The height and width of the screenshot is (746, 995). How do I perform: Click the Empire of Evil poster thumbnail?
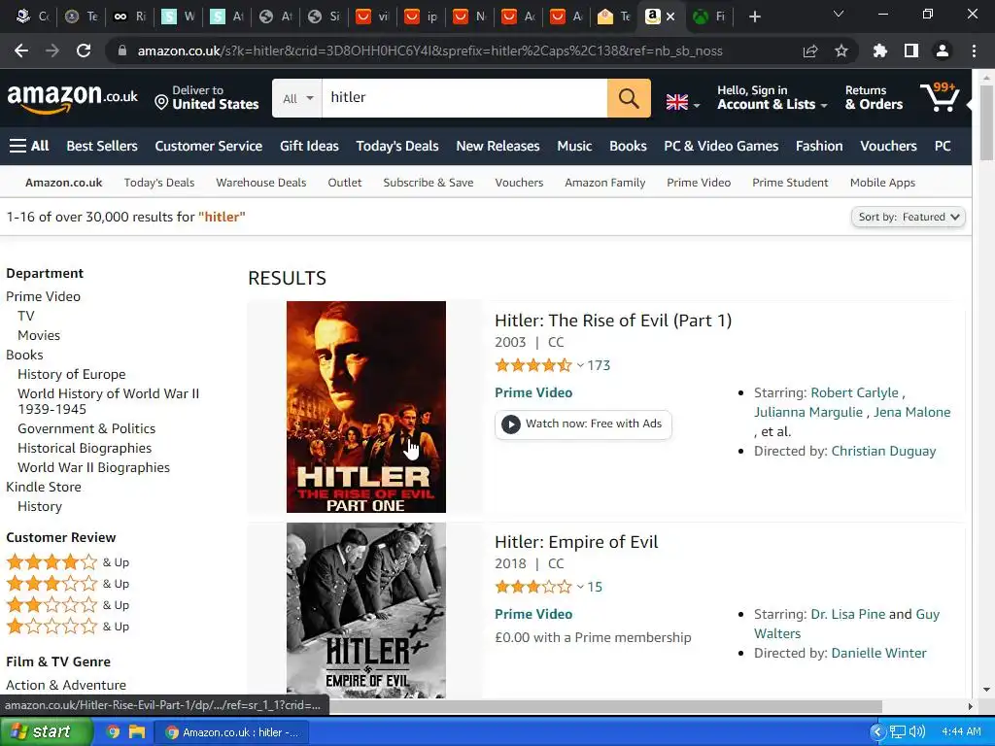click(366, 610)
